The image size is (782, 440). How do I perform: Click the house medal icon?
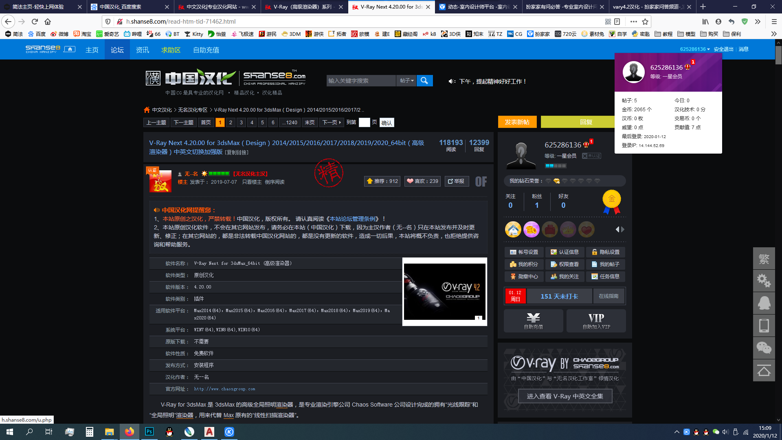[513, 229]
